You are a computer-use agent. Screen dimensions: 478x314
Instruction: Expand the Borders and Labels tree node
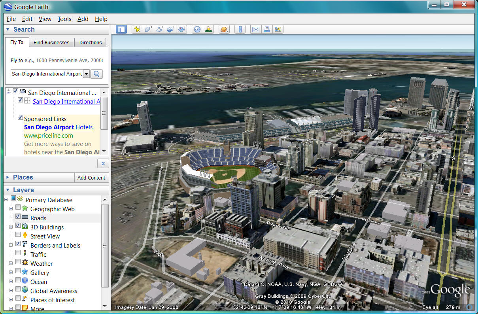coord(11,245)
